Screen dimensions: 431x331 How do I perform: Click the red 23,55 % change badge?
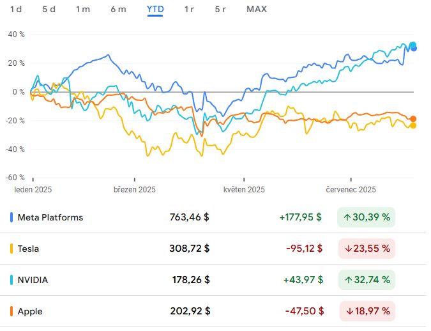pos(367,249)
